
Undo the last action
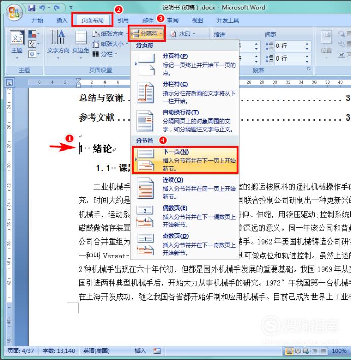(42, 8)
